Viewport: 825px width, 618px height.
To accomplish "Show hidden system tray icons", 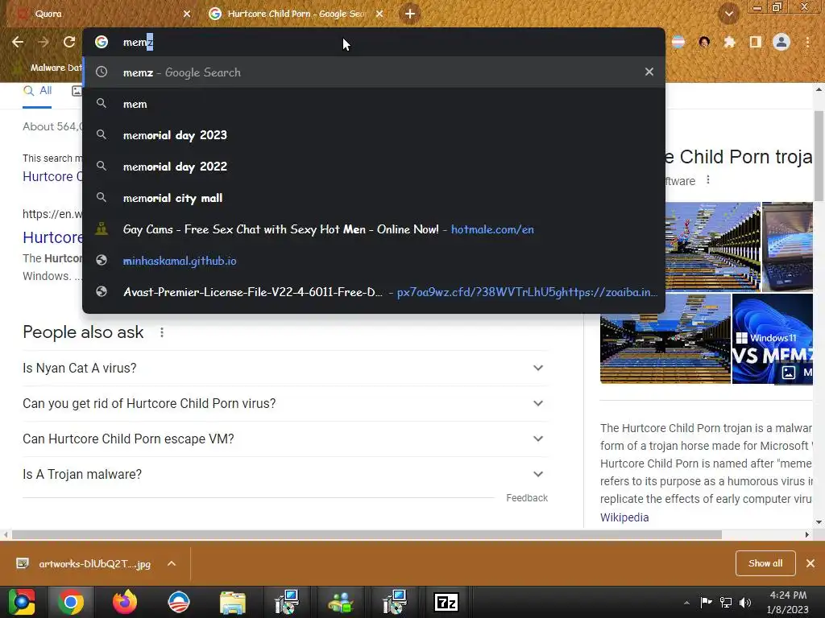I will [686, 603].
